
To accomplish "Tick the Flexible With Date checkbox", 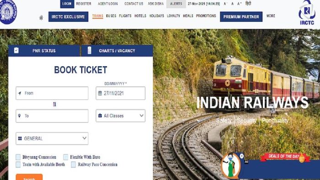I will point(66,157).
